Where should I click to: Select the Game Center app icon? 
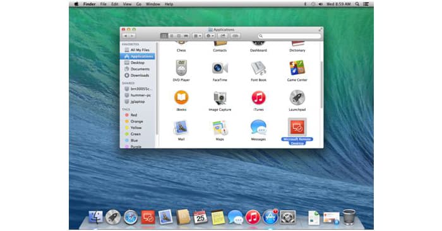tap(297, 68)
